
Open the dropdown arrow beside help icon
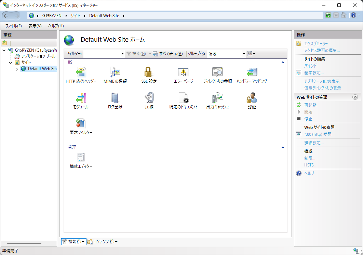click(359, 15)
